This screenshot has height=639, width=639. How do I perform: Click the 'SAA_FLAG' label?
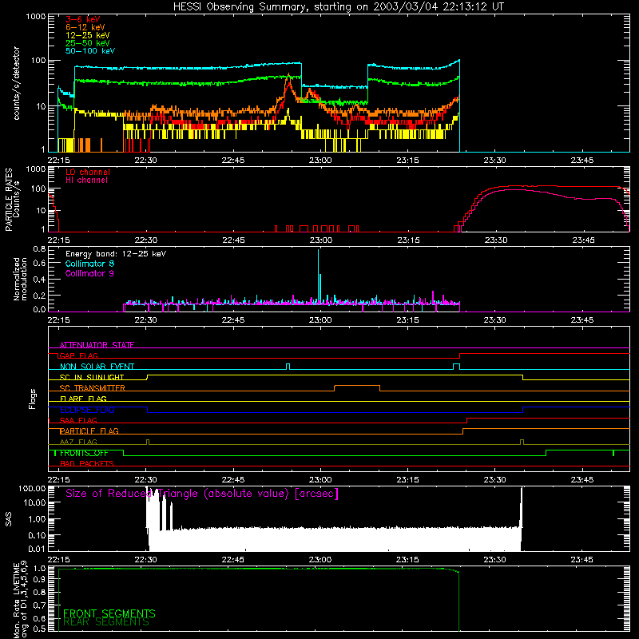(x=78, y=421)
